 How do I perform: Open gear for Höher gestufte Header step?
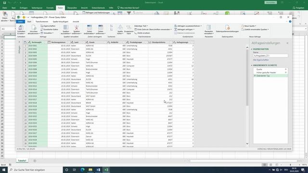286,73
